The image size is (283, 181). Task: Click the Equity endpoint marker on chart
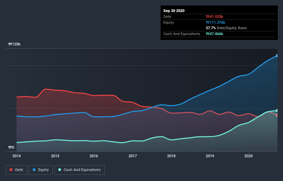pos(277,56)
